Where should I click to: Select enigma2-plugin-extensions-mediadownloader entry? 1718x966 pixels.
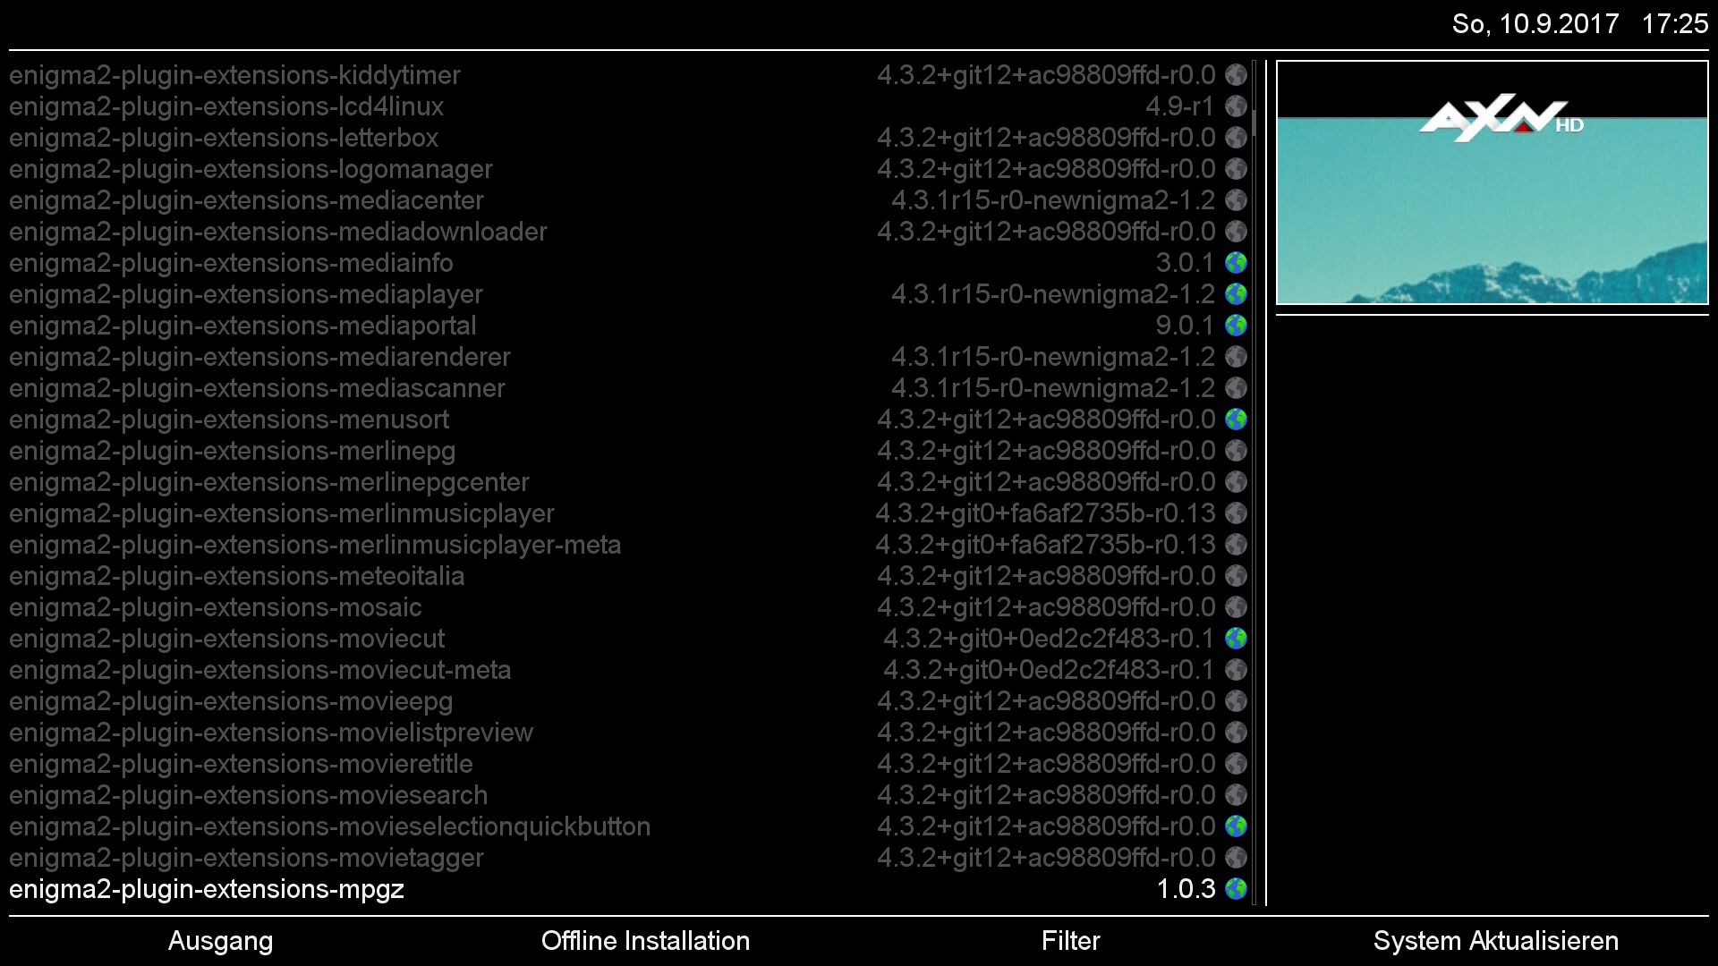click(x=628, y=232)
